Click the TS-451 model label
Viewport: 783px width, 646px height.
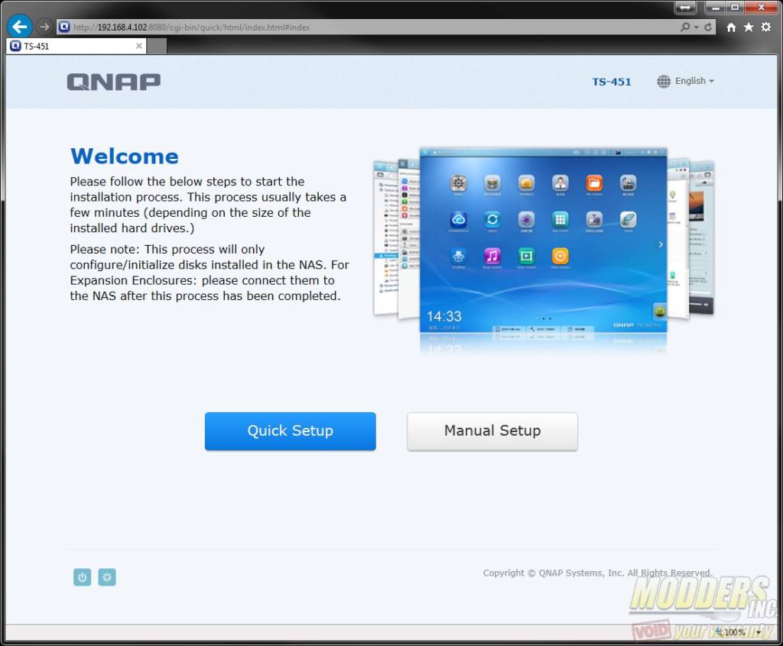click(x=612, y=82)
